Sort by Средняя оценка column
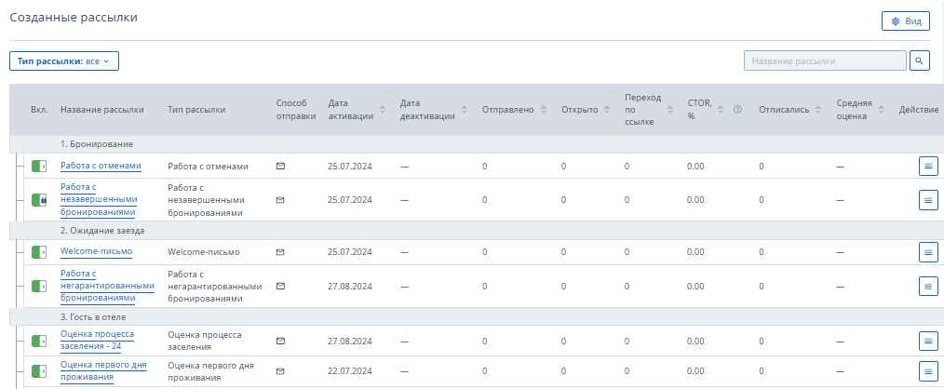 point(877,110)
